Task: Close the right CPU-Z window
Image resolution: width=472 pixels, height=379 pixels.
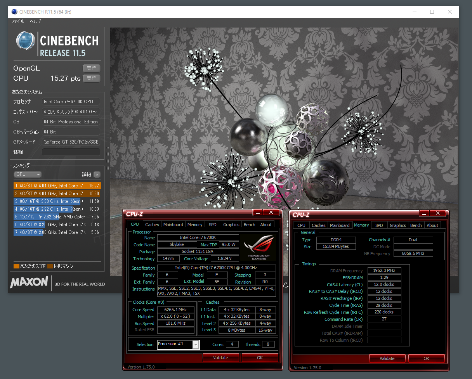Action: [x=438, y=213]
